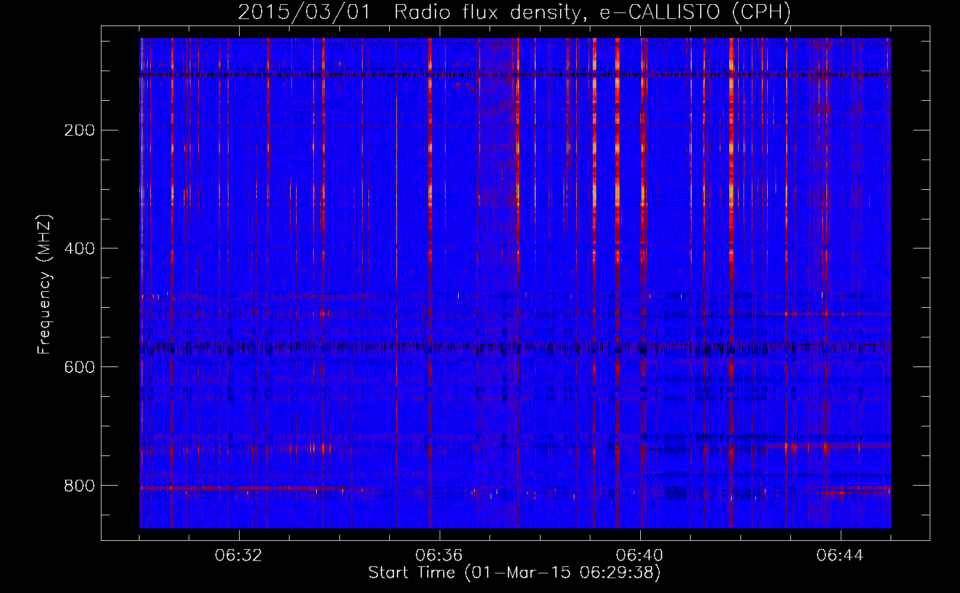Click the 06:40 time tick label
960x593 pixels.
640,556
